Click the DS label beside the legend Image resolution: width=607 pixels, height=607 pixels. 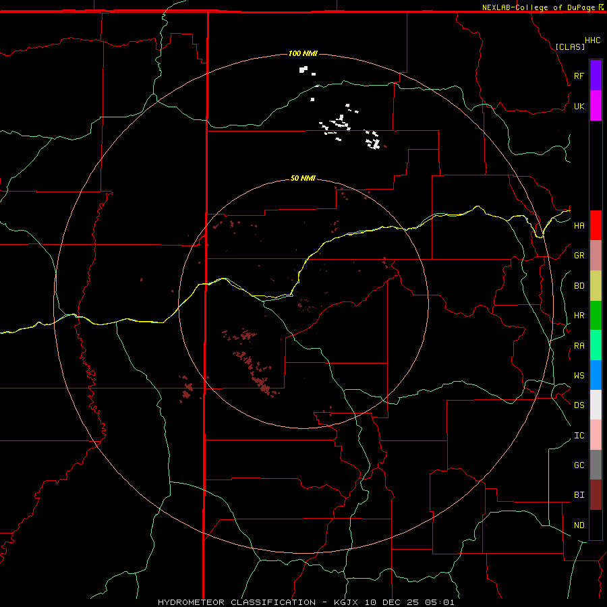[x=579, y=405]
